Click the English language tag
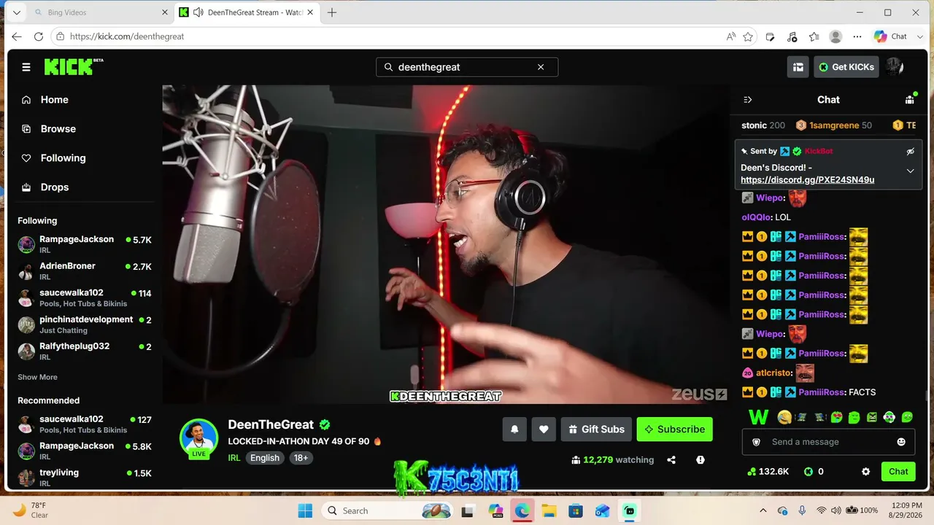 [x=265, y=458]
